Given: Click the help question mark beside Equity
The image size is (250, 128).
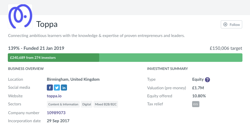Looking at the screenshot, I should (207, 80).
